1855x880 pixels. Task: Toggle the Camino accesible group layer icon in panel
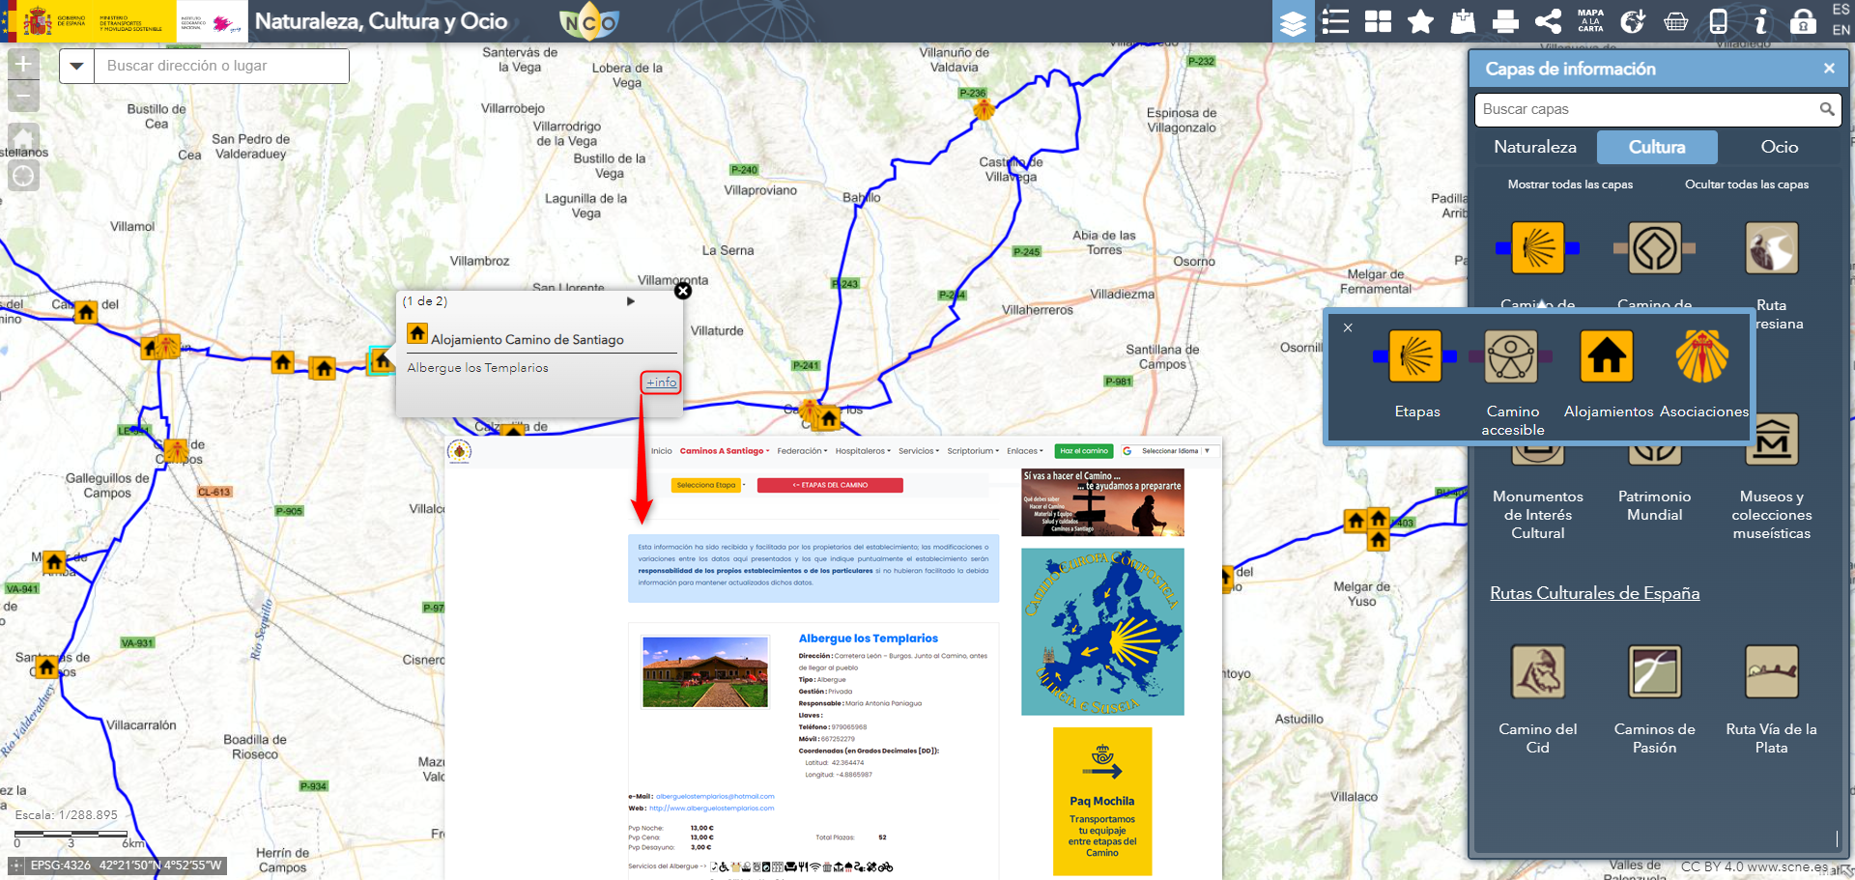tap(1654, 248)
